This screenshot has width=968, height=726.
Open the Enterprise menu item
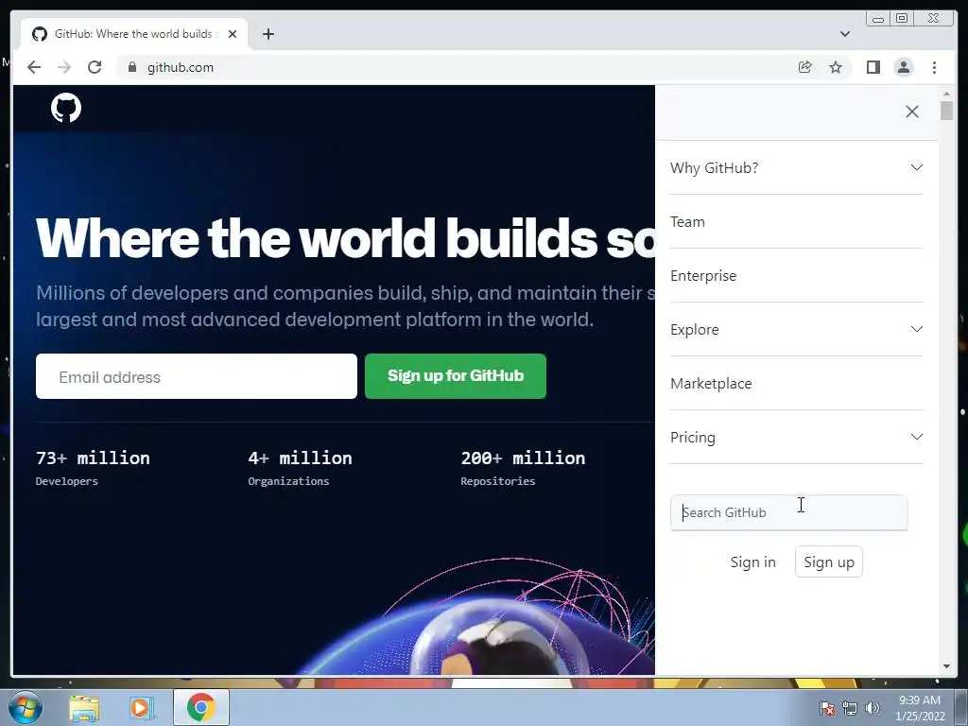[796, 275]
